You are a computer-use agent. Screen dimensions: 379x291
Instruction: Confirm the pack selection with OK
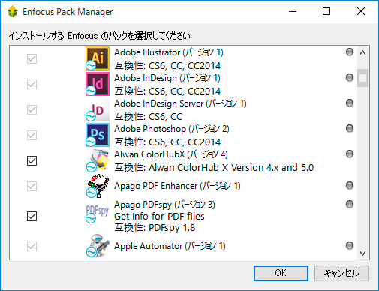click(281, 273)
